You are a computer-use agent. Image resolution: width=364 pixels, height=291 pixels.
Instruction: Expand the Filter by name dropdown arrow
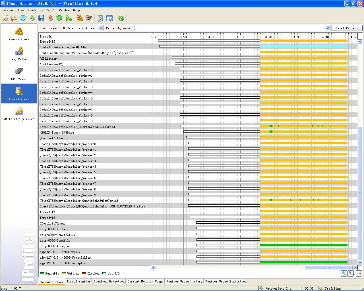(328, 28)
